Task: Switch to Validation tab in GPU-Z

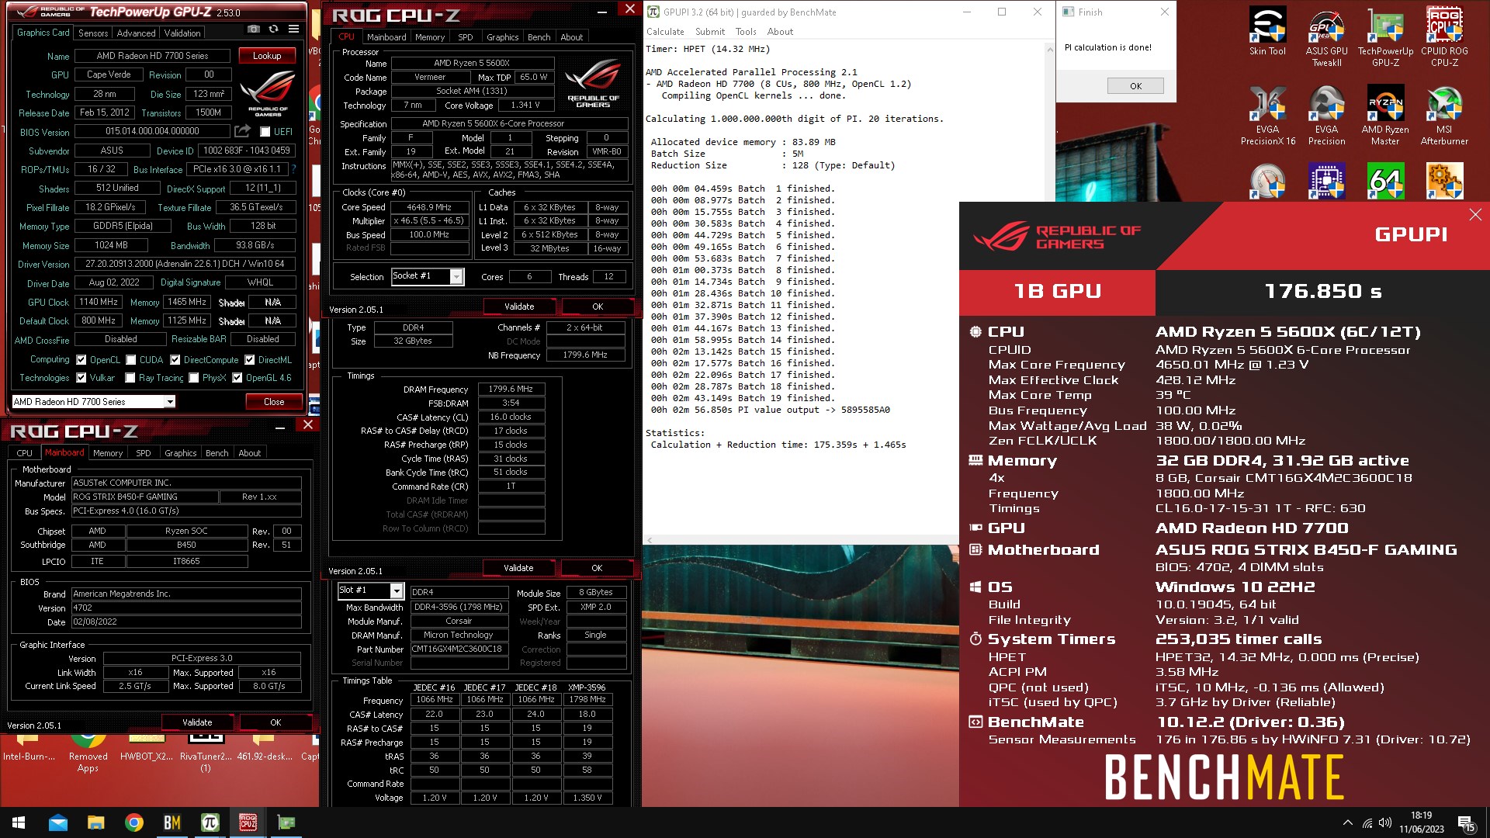Action: [x=182, y=33]
